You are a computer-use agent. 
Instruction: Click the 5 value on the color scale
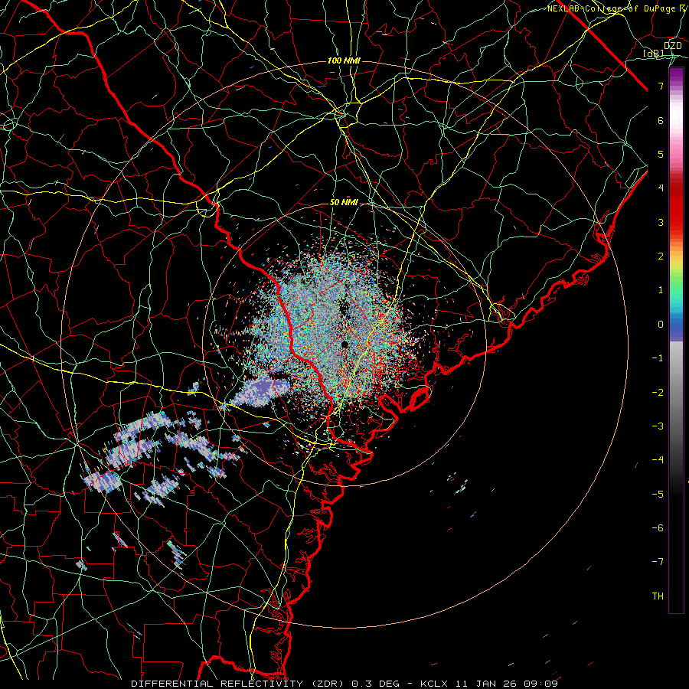pyautogui.click(x=661, y=154)
